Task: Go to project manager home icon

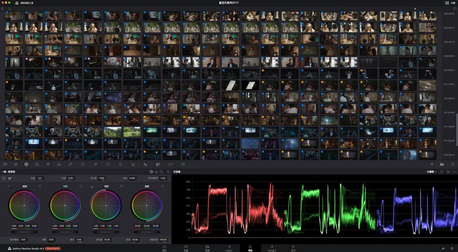Action: (443, 248)
